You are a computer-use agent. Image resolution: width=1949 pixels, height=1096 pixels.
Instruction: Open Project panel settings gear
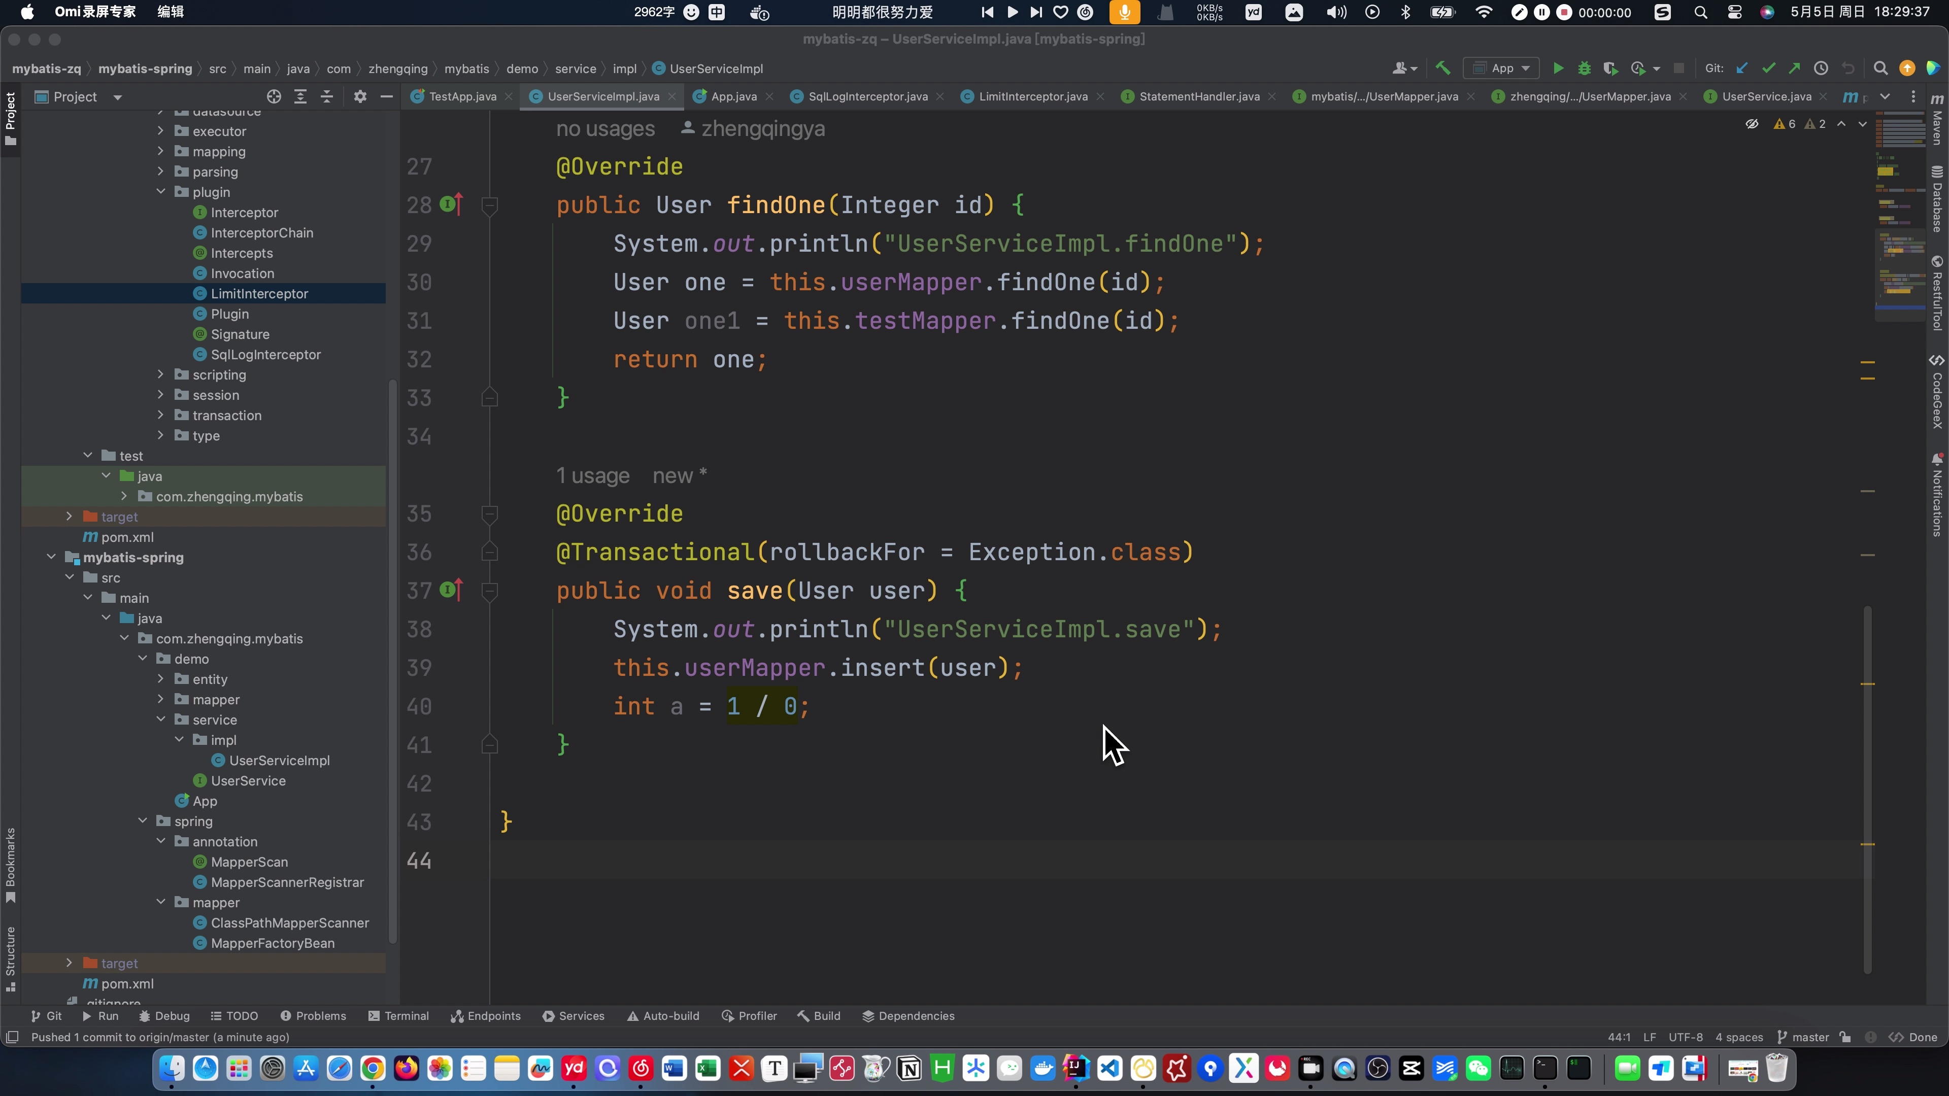(360, 97)
